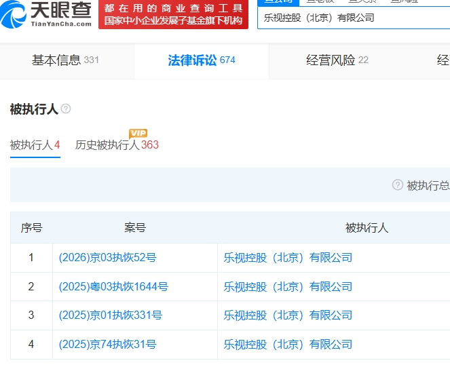The image size is (450, 367).
Task: Open case (2026)京03执恢52号
Action: pos(108,258)
